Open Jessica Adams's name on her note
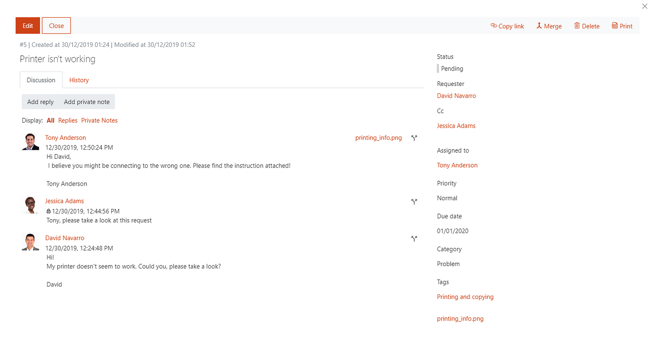Viewport: 651px width, 338px height. (x=65, y=201)
